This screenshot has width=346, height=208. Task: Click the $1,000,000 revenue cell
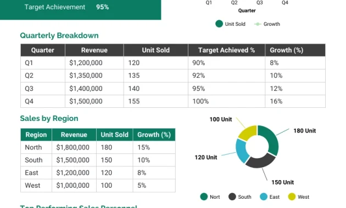pyautogui.click(x=74, y=186)
